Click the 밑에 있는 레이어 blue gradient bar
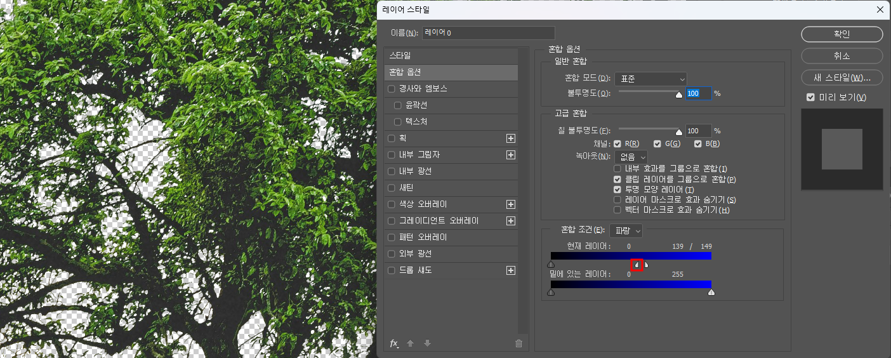 point(631,284)
